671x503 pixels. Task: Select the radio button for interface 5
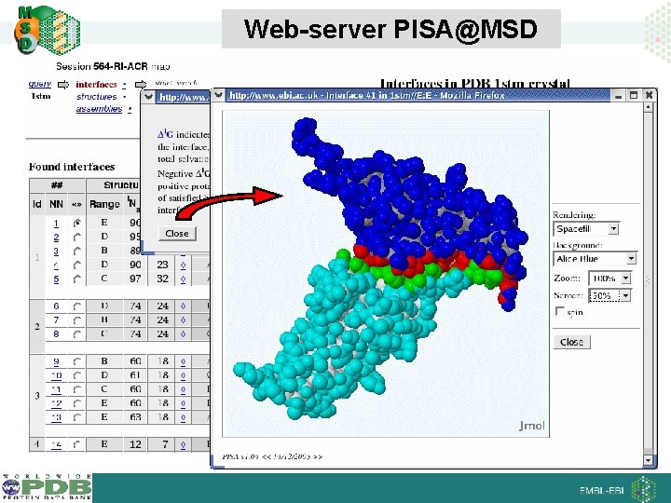[x=77, y=279]
